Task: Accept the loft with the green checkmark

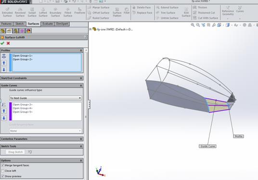Action: click(2, 43)
